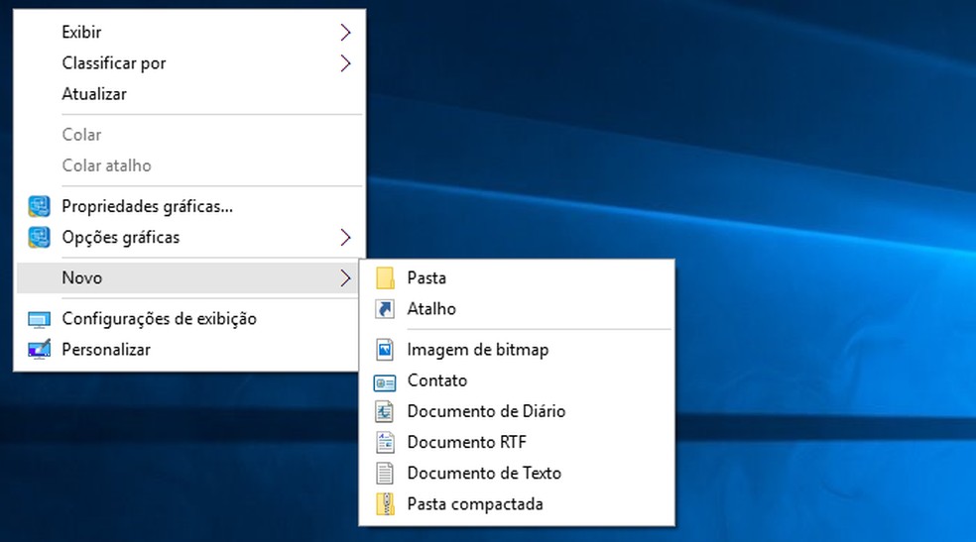
Task: Create a new Atalho
Action: pyautogui.click(x=517, y=309)
